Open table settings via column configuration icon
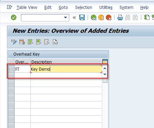Screen dimensions: 154x128 tap(105, 61)
